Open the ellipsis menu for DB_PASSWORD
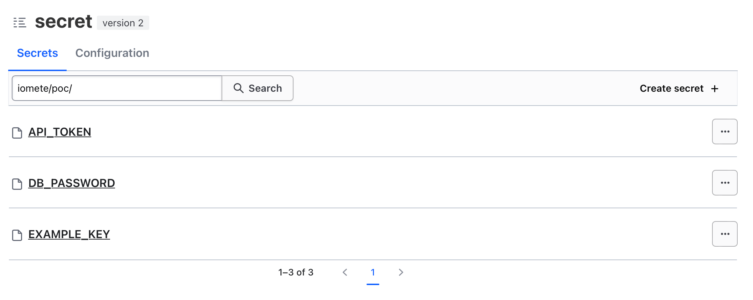753x300 pixels. [x=725, y=183]
